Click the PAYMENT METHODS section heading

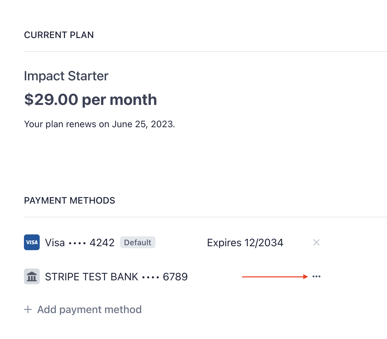click(69, 201)
